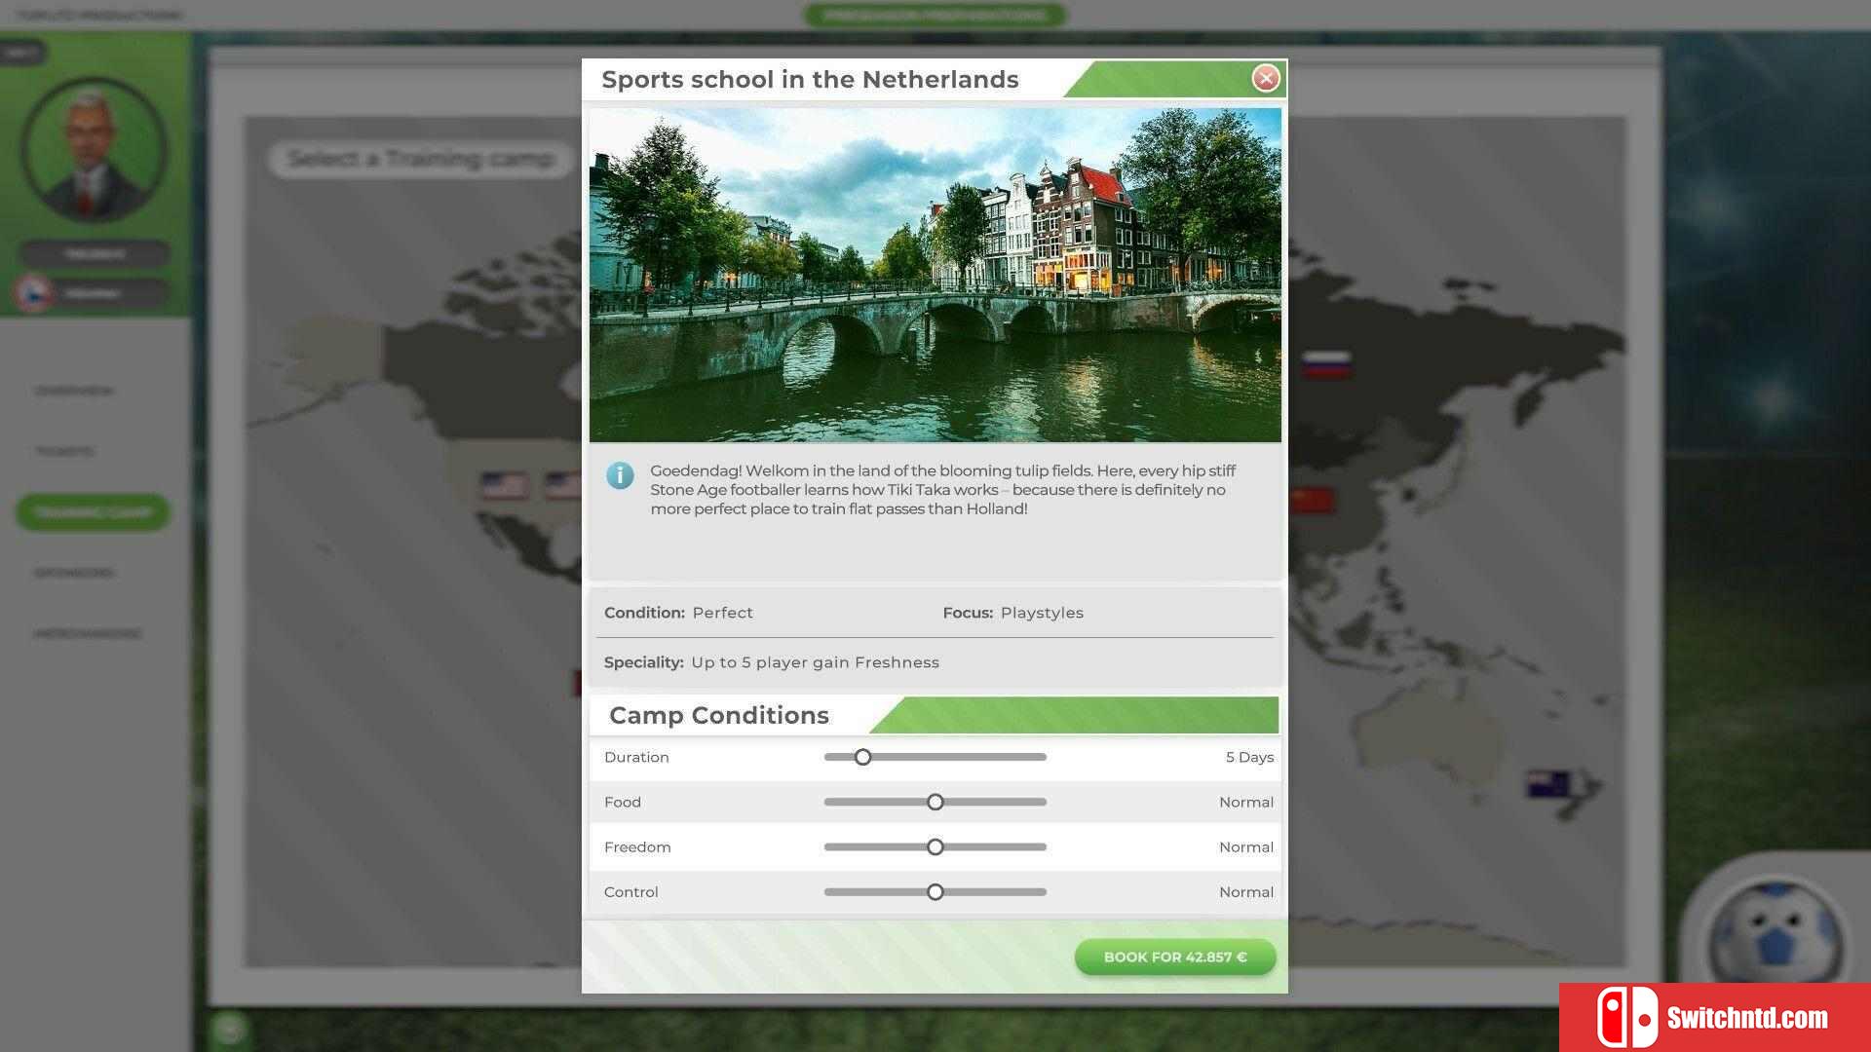
Task: Click the Food 'Normal' value
Action: (x=1245, y=802)
